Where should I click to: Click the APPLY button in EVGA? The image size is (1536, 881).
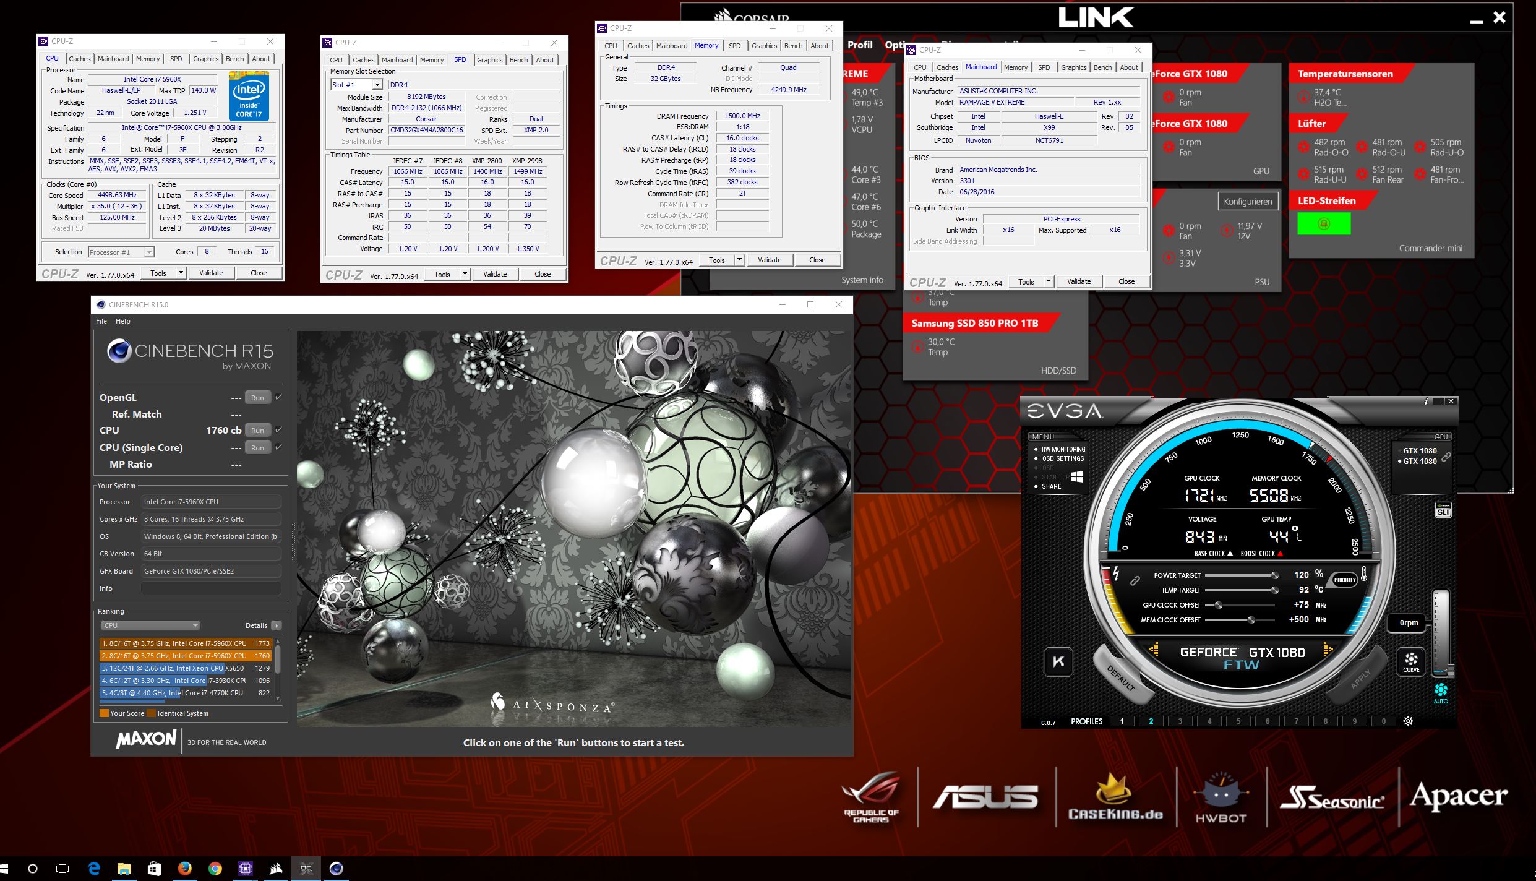1360,678
